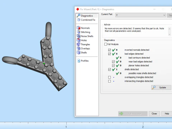Viewport: 172px width, 129px height.
Task: Select Profiles label in sidebar
Action: 85,61
